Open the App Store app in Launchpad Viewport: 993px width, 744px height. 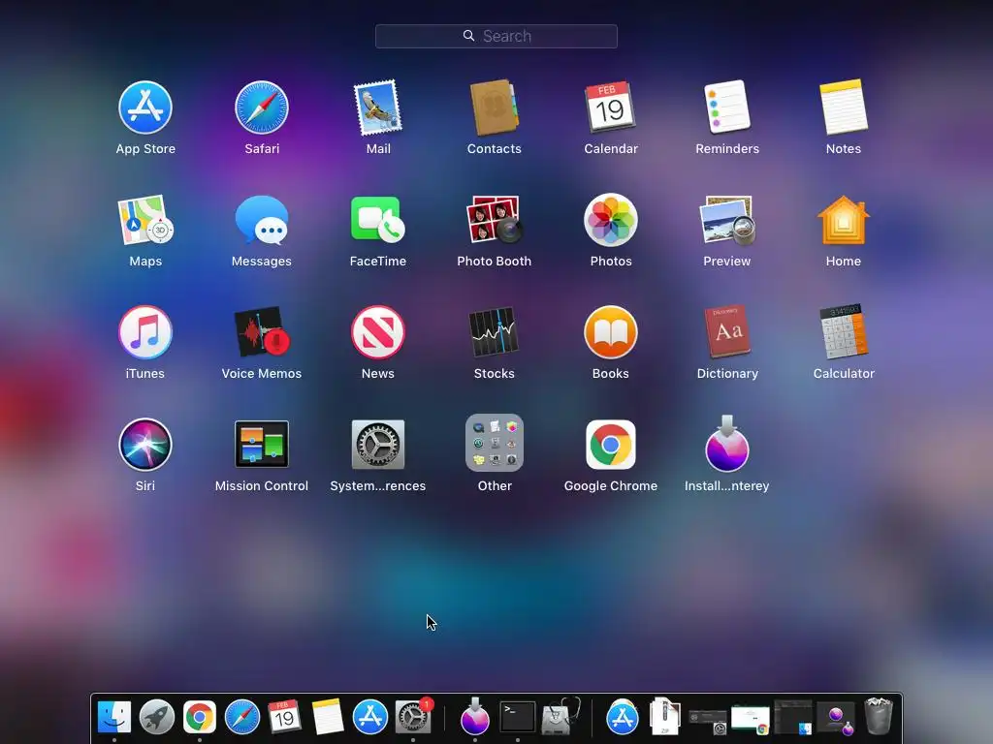tap(145, 108)
